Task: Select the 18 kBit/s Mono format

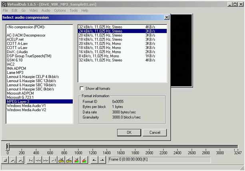Action: tap(122, 48)
